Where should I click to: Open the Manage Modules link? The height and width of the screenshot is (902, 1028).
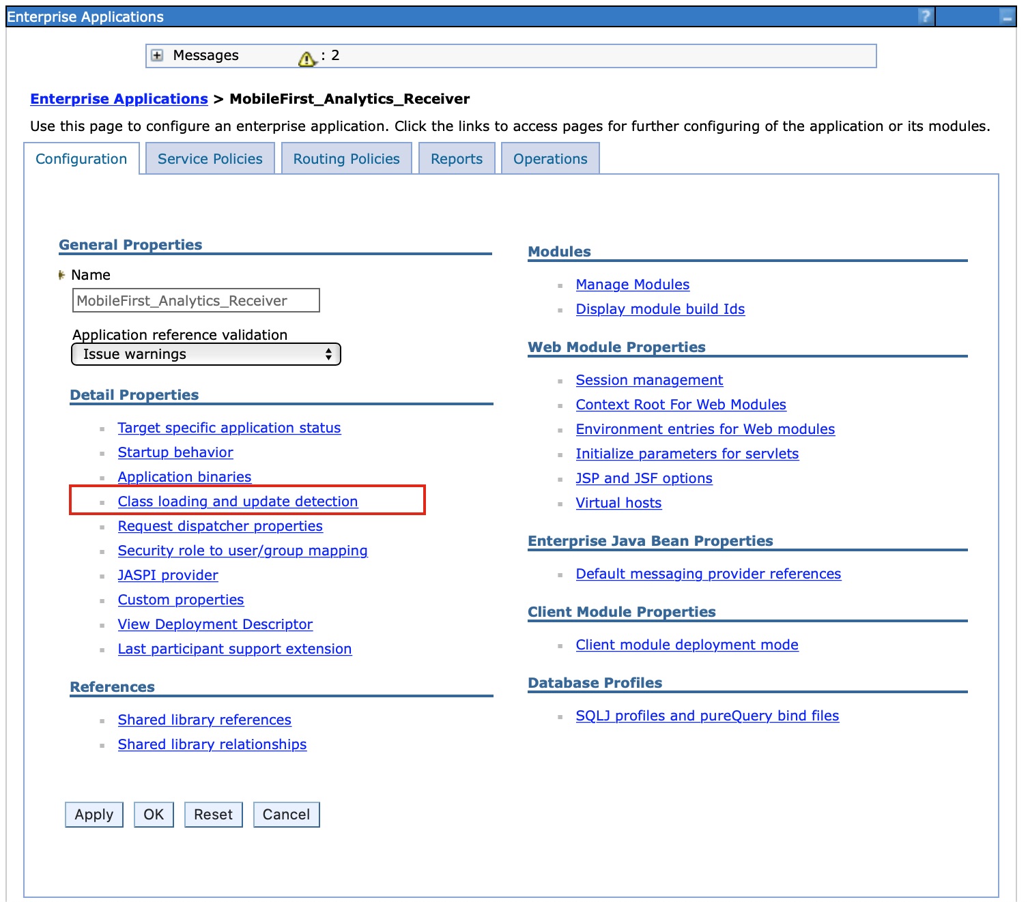[x=633, y=285]
